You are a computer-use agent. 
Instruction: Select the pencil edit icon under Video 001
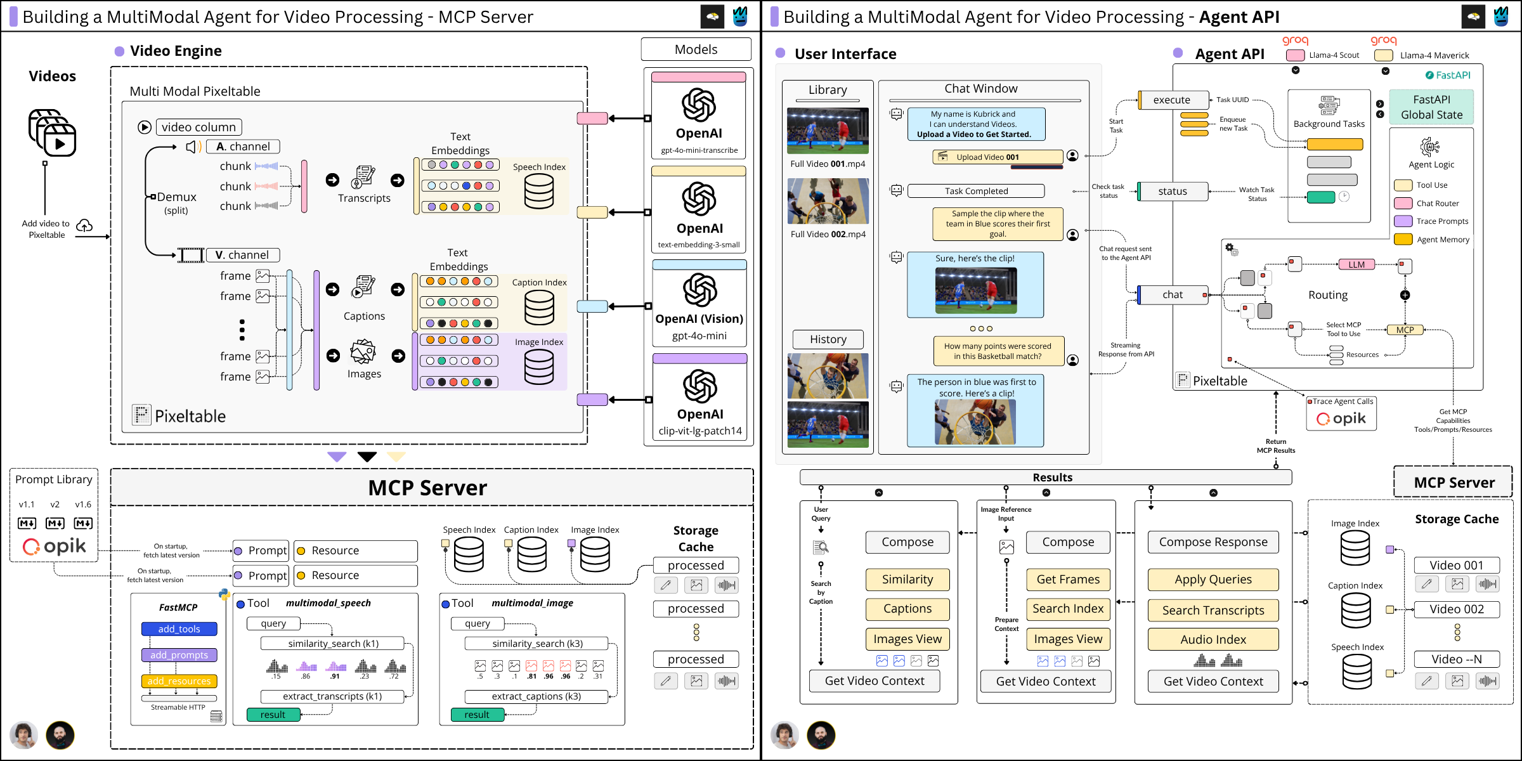tap(1428, 583)
